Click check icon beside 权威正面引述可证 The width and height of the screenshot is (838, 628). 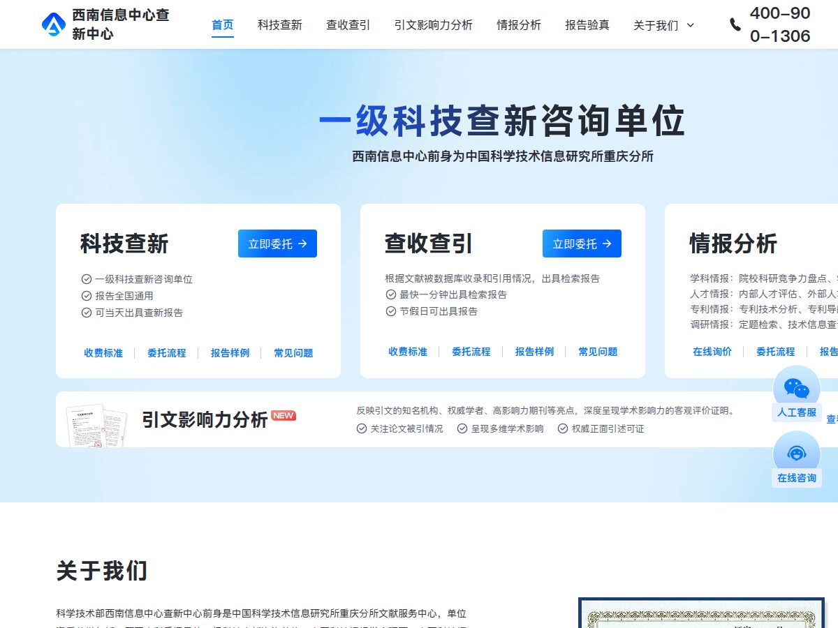point(563,428)
